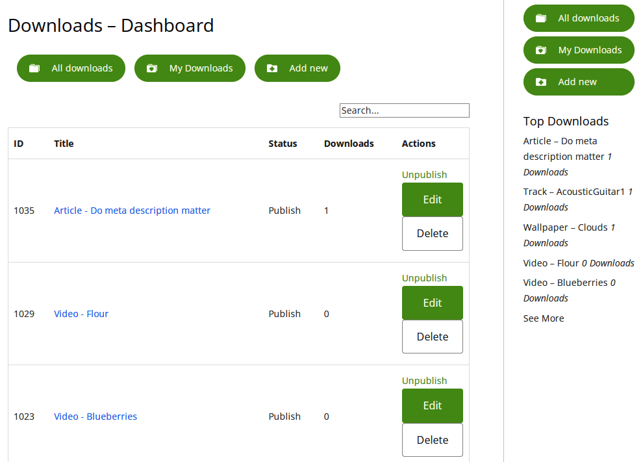
Task: Open the Article - Do meta description matter link
Action: (132, 211)
